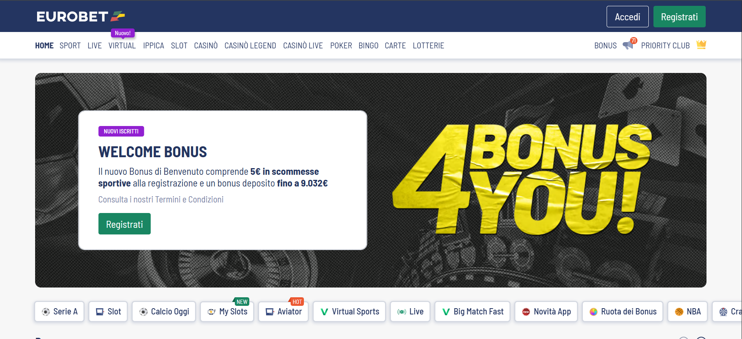Screen dimensions: 742x339
Task: Click the colorful wheel icon beside Ruota dei Bonus
Action: 594,312
